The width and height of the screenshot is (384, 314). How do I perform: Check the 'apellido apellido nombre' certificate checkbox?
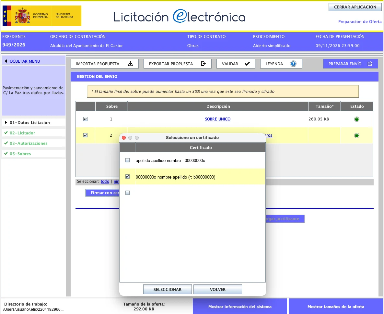[127, 160]
